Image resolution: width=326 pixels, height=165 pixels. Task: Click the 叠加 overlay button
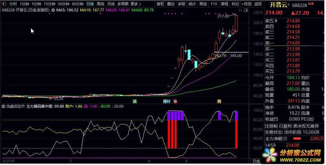[171, 4]
